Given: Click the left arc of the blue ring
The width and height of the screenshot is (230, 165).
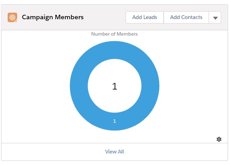Looking at the screenshot, I should pos(79,86).
